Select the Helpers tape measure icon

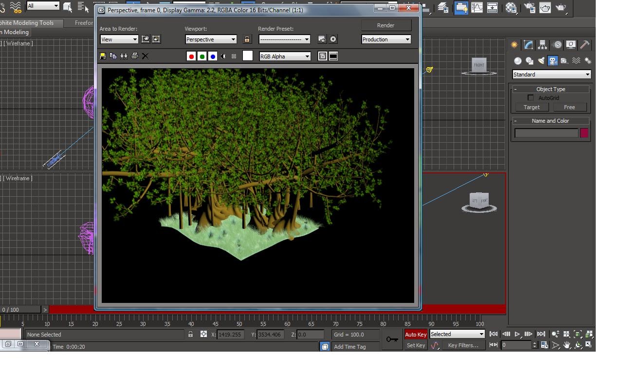pos(565,61)
